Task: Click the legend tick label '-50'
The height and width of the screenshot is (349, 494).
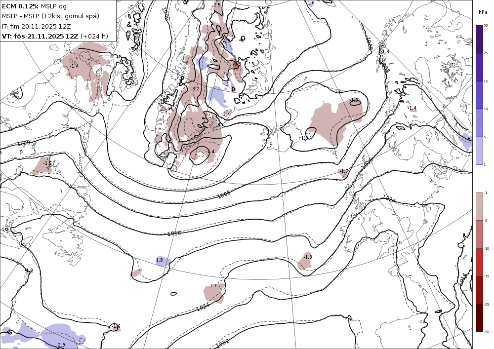Action: [x=487, y=332]
